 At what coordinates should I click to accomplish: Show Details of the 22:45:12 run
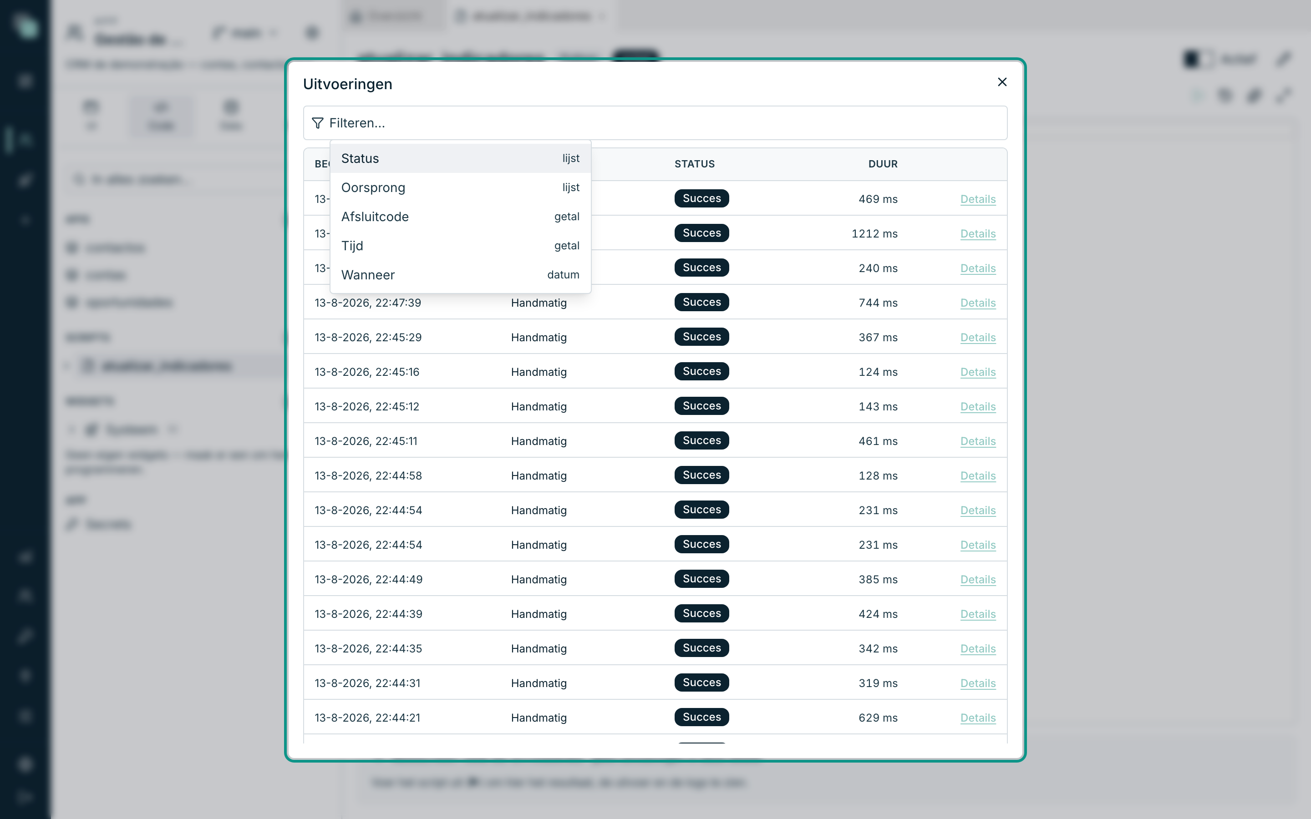(978, 407)
